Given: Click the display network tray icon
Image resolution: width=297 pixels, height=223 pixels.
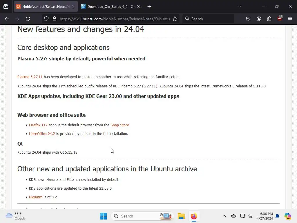Looking at the screenshot, I should coord(242,216).
